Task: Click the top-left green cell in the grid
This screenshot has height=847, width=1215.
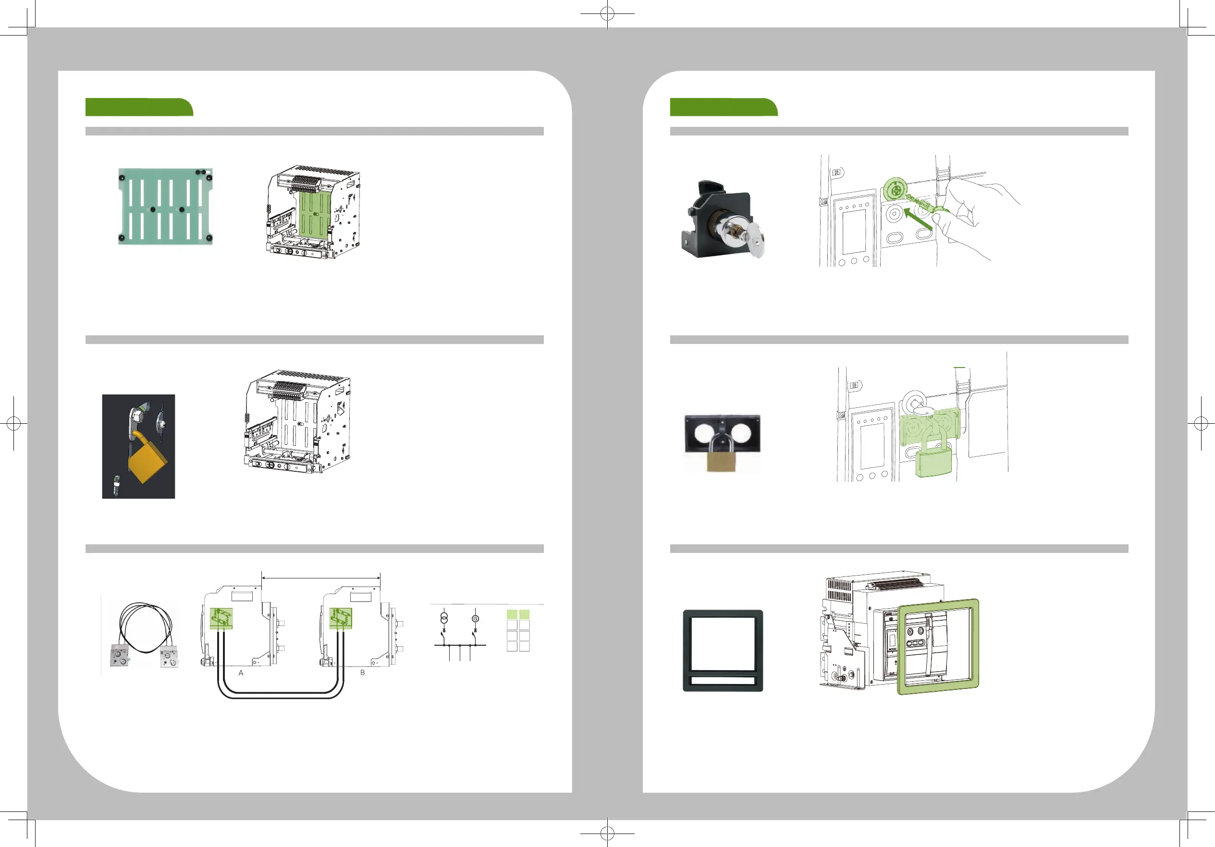Action: pyautogui.click(x=512, y=614)
